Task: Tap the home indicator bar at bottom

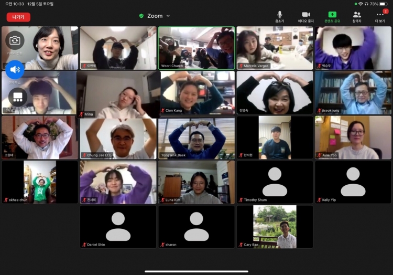Action: 196,271
